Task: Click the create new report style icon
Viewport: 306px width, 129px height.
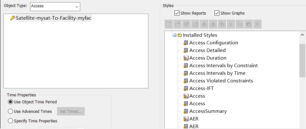Action: coord(186,24)
